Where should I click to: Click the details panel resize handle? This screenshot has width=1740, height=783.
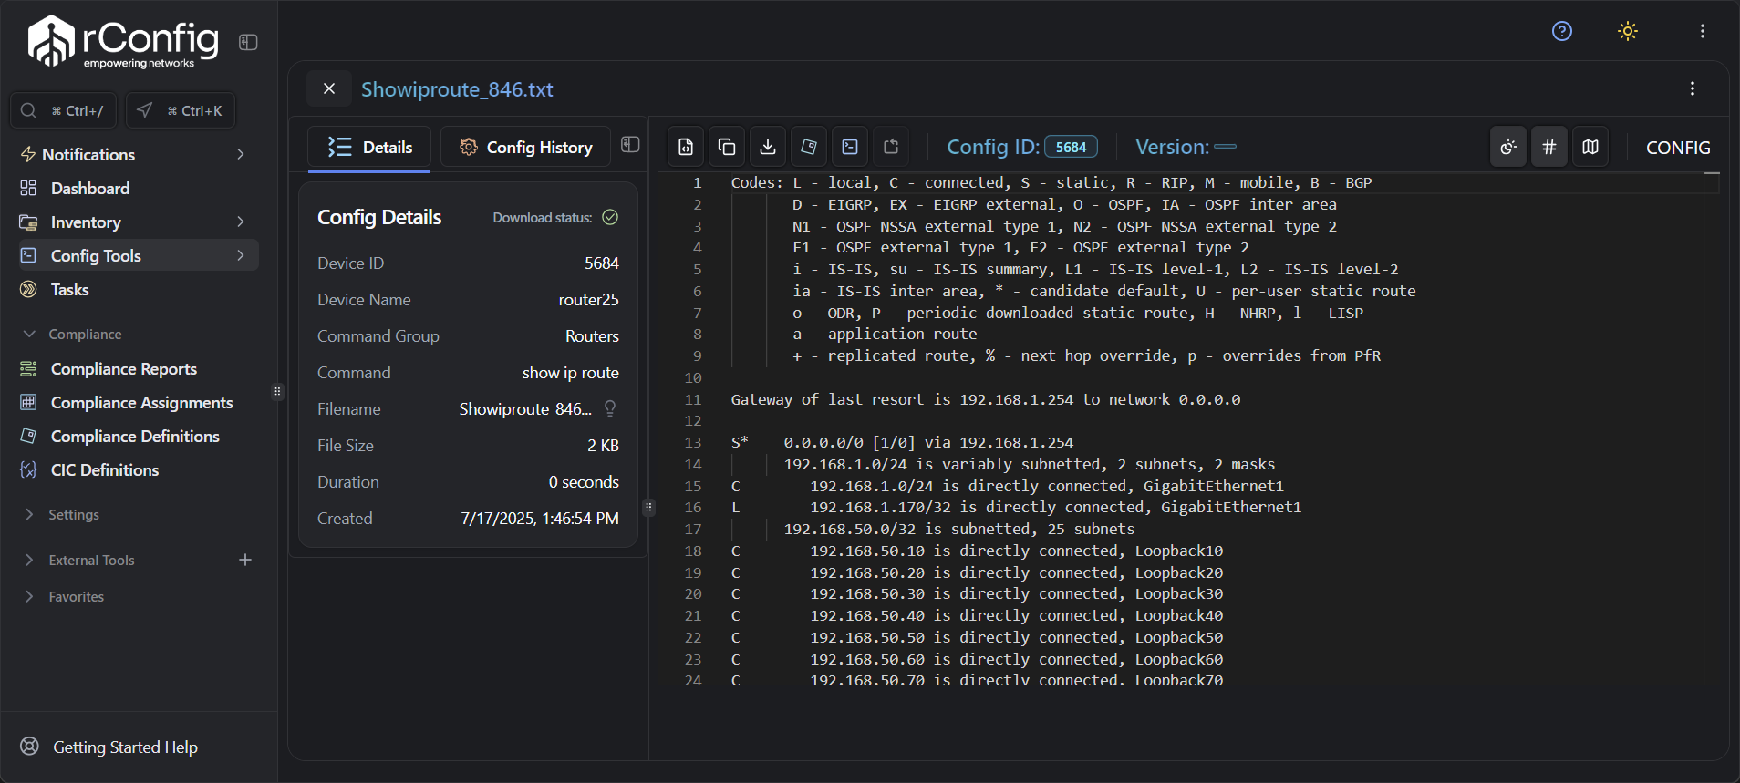click(648, 507)
